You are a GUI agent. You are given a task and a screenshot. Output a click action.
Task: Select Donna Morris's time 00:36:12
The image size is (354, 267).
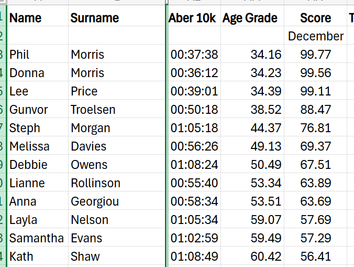[194, 73]
